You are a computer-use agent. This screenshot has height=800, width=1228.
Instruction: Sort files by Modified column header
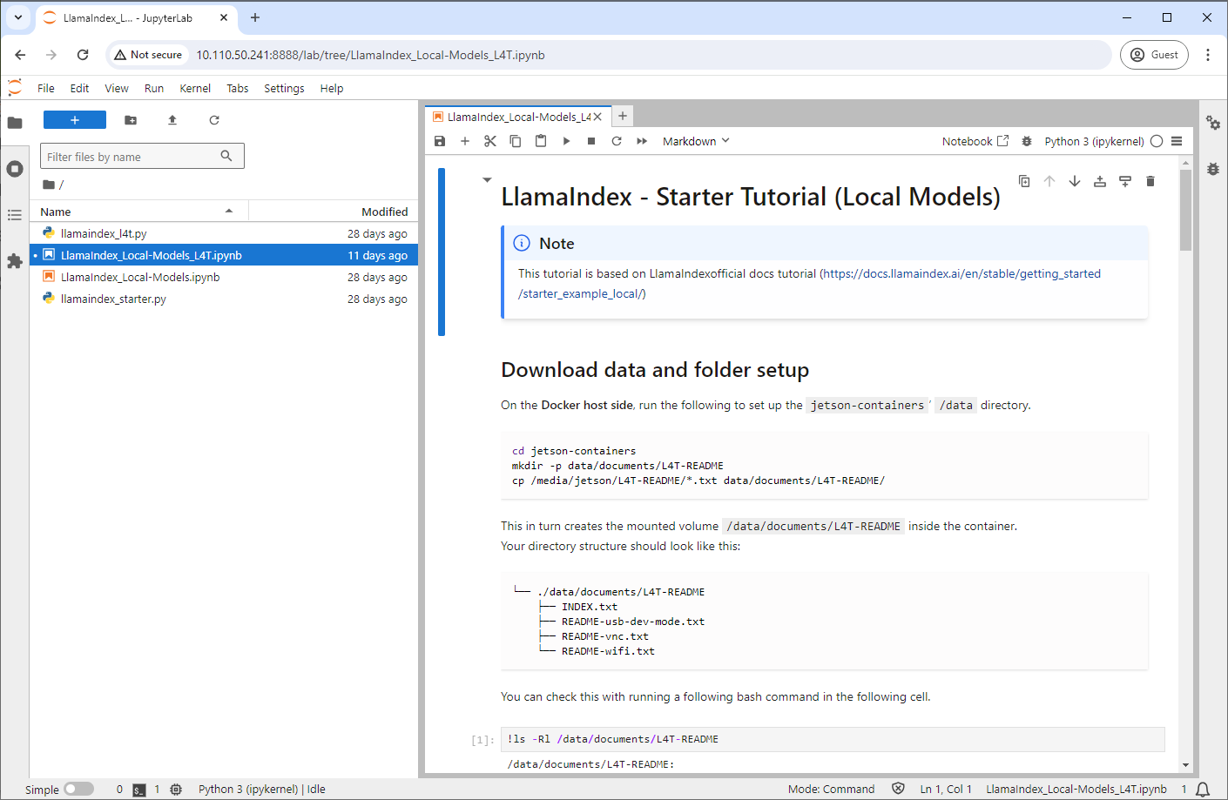[x=334, y=212]
